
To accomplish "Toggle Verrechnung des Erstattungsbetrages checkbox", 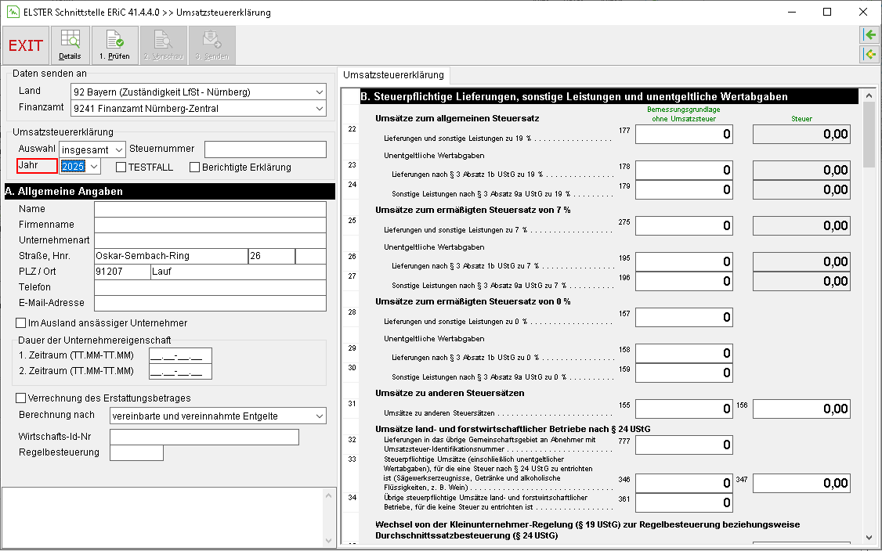I will coord(21,398).
